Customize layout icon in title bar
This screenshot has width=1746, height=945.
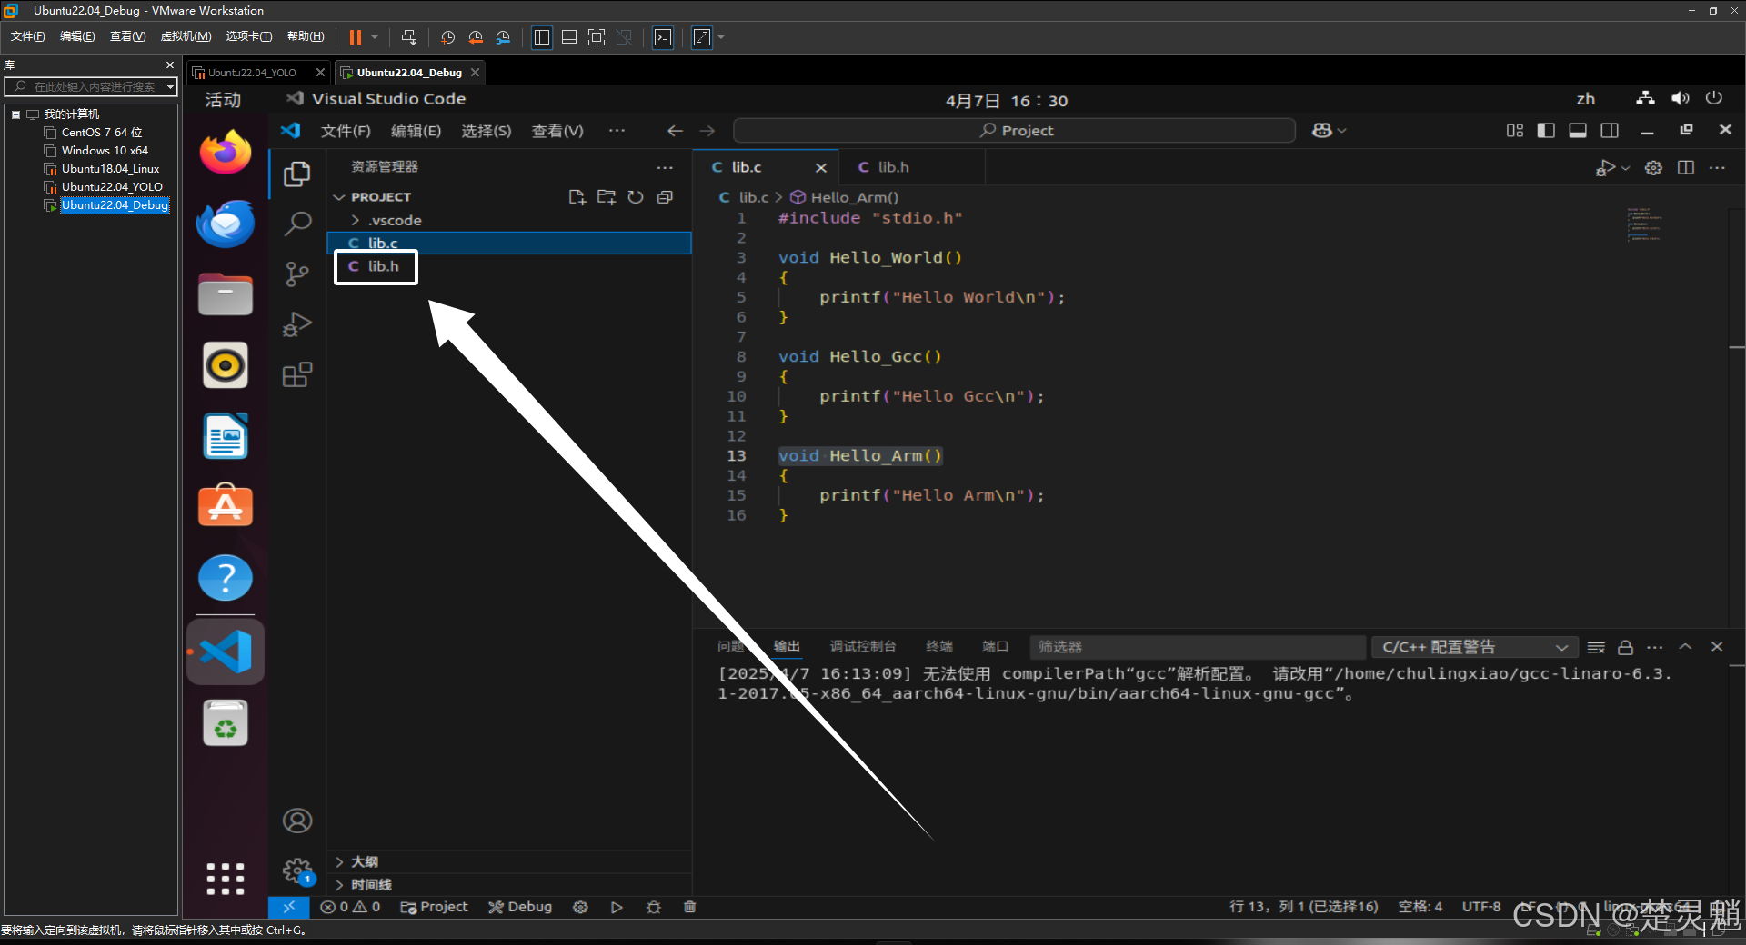[x=1514, y=131]
